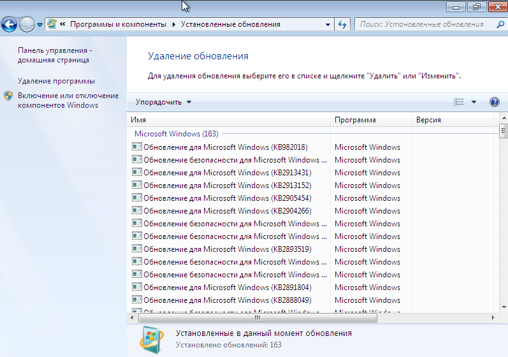Click horizontal scrollbar left arrow

point(132,318)
